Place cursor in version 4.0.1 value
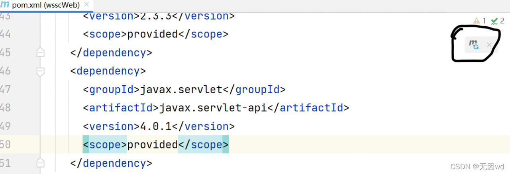510x174 pixels. coord(156,126)
